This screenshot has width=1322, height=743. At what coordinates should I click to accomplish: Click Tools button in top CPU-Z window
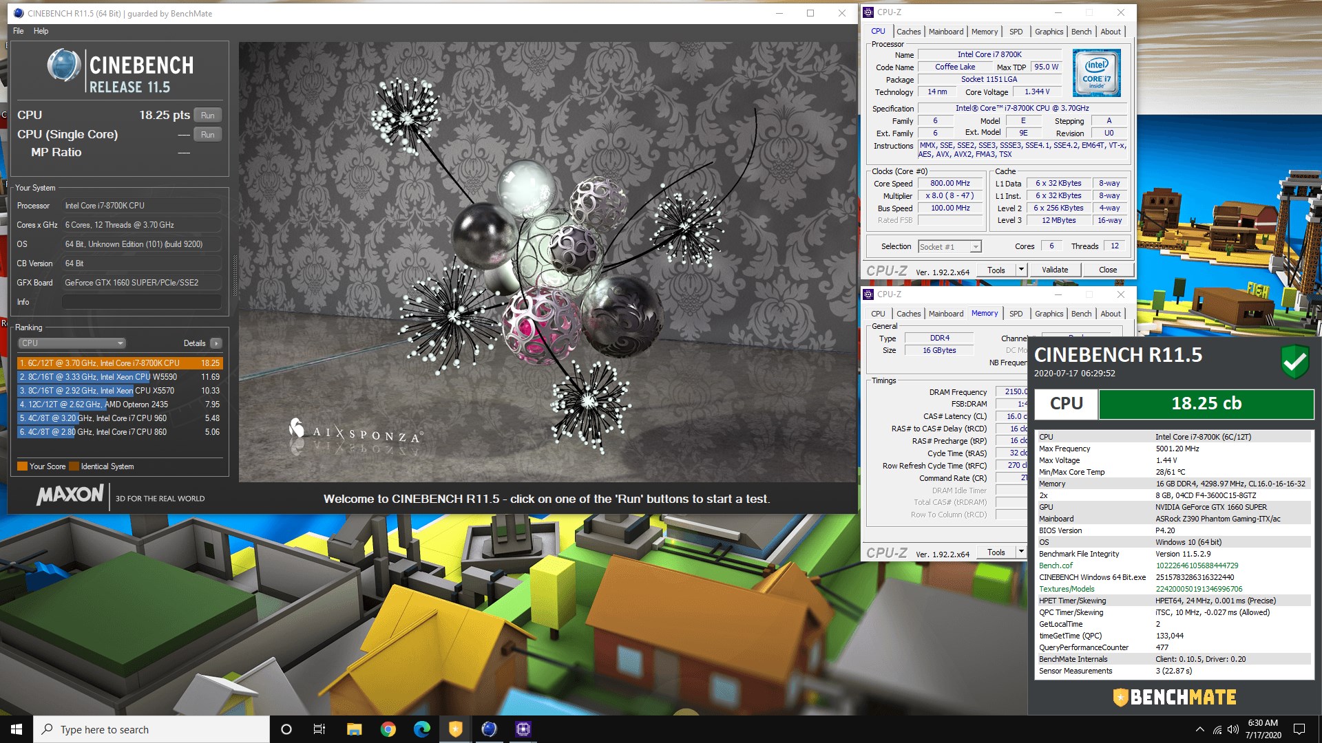point(996,270)
